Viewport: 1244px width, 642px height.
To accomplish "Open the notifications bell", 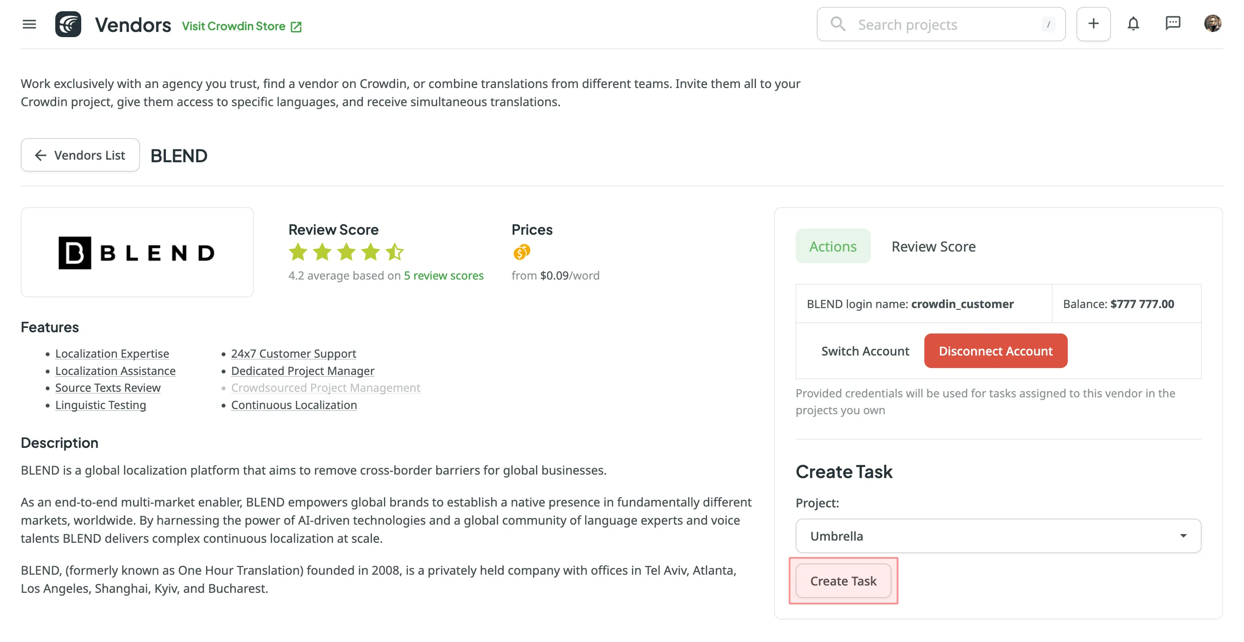I will point(1133,24).
